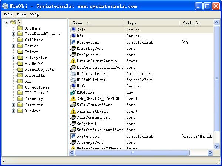Select the NLS tree item

click(x=28, y=81)
